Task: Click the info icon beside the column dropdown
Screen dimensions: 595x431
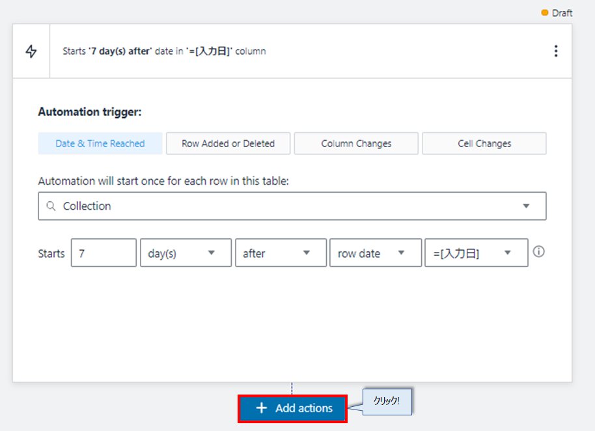Action: [538, 252]
